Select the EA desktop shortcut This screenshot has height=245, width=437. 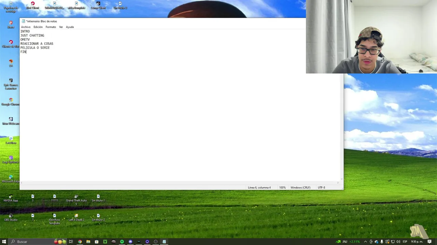(11, 63)
